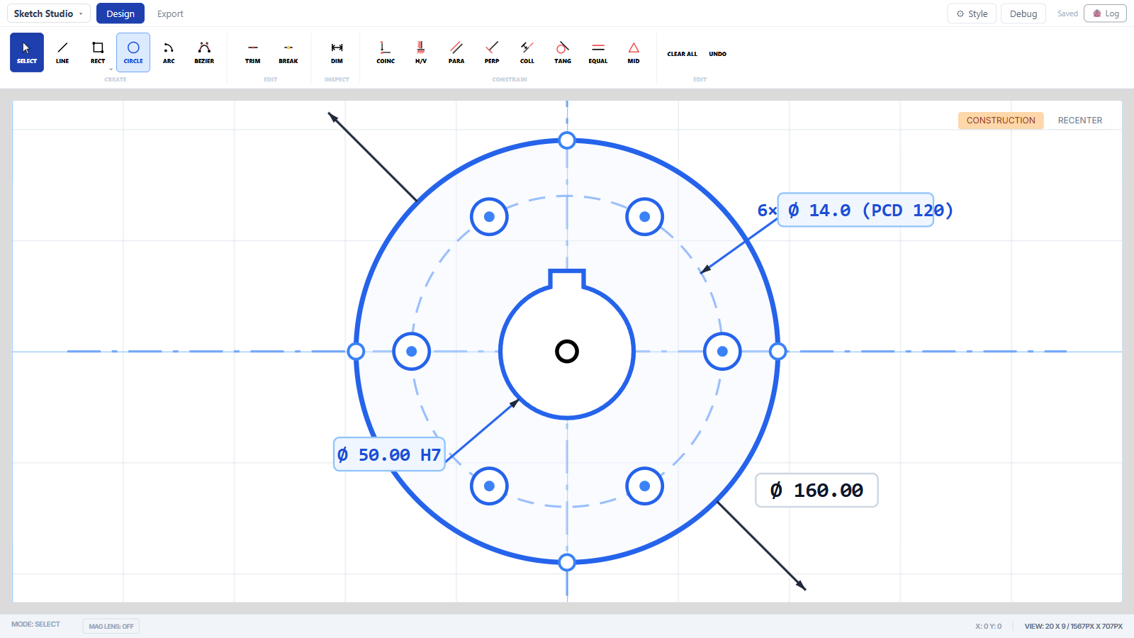Open the Style settings panel
1134x638 pixels.
point(972,13)
